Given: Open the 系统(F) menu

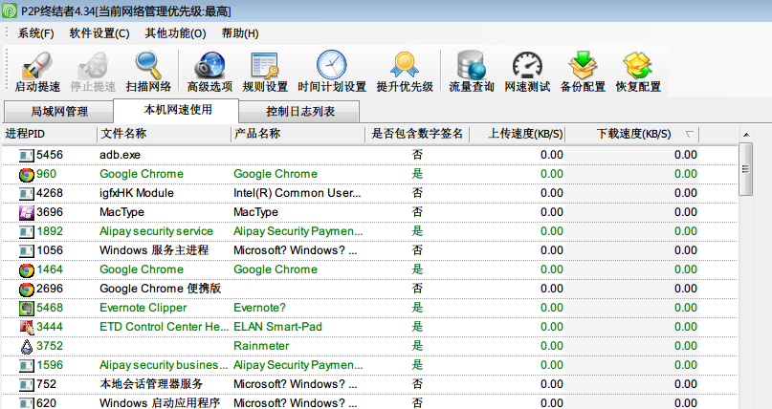Looking at the screenshot, I should tap(36, 33).
